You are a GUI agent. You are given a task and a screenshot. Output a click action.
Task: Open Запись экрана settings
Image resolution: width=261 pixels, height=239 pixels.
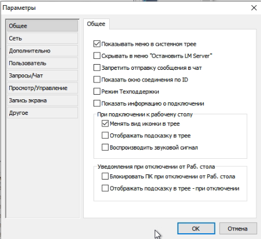pos(42,100)
